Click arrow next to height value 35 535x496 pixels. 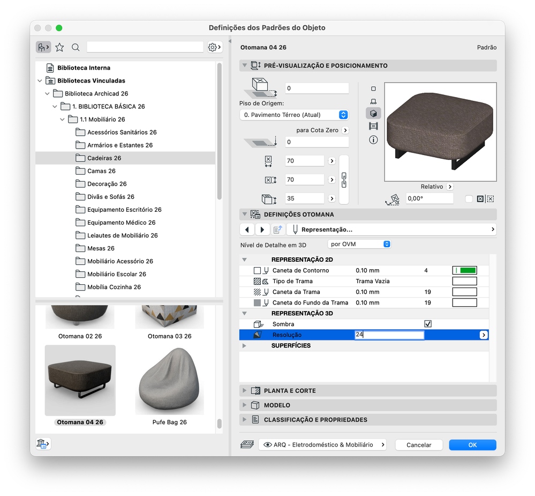click(x=331, y=198)
